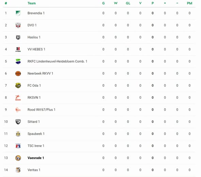Click the FC Oda 1 badge
This screenshot has width=201, height=177.
coord(18,85)
